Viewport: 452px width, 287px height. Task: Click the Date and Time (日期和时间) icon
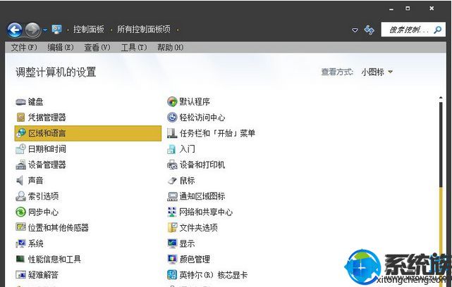20,148
